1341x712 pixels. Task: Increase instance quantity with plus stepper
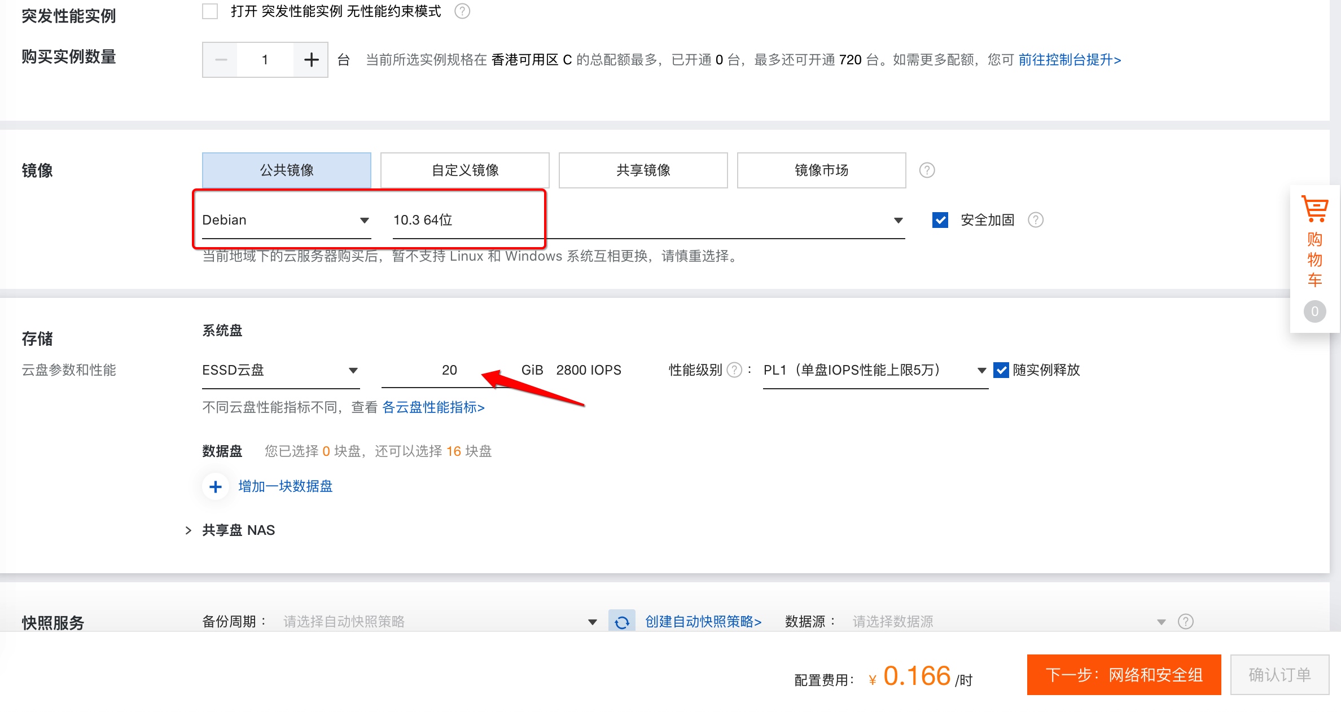click(311, 60)
